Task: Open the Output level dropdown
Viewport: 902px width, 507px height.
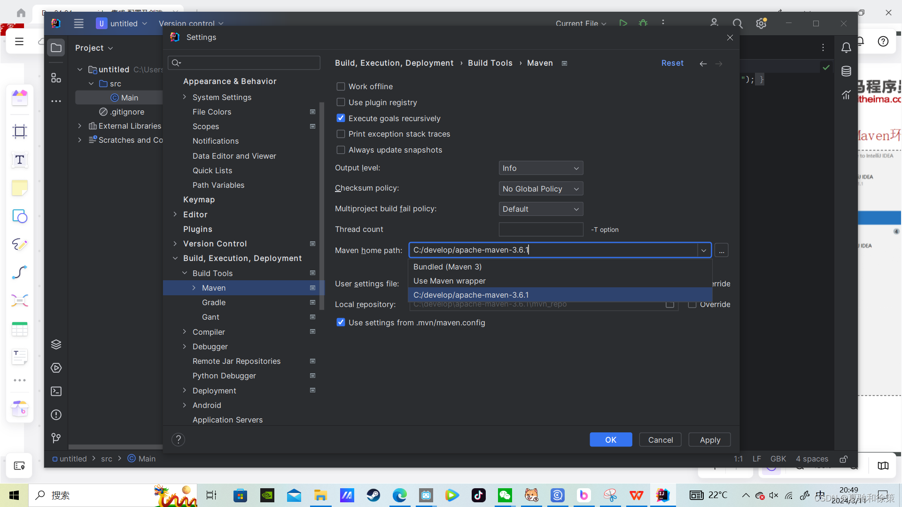Action: click(541, 168)
